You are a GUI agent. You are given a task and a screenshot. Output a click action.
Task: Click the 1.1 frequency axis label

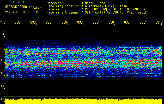click(2, 34)
